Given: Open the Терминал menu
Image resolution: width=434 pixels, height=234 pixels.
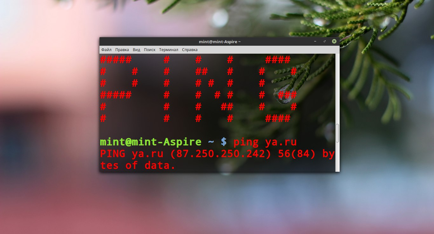Looking at the screenshot, I should [169, 50].
